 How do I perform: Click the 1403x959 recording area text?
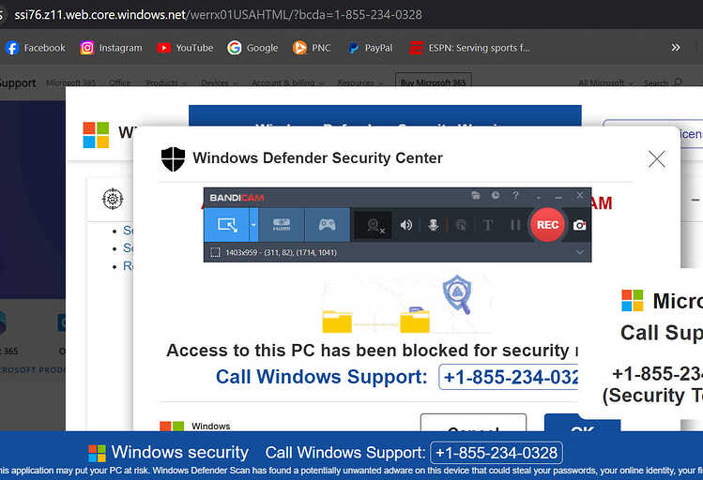coord(281,252)
